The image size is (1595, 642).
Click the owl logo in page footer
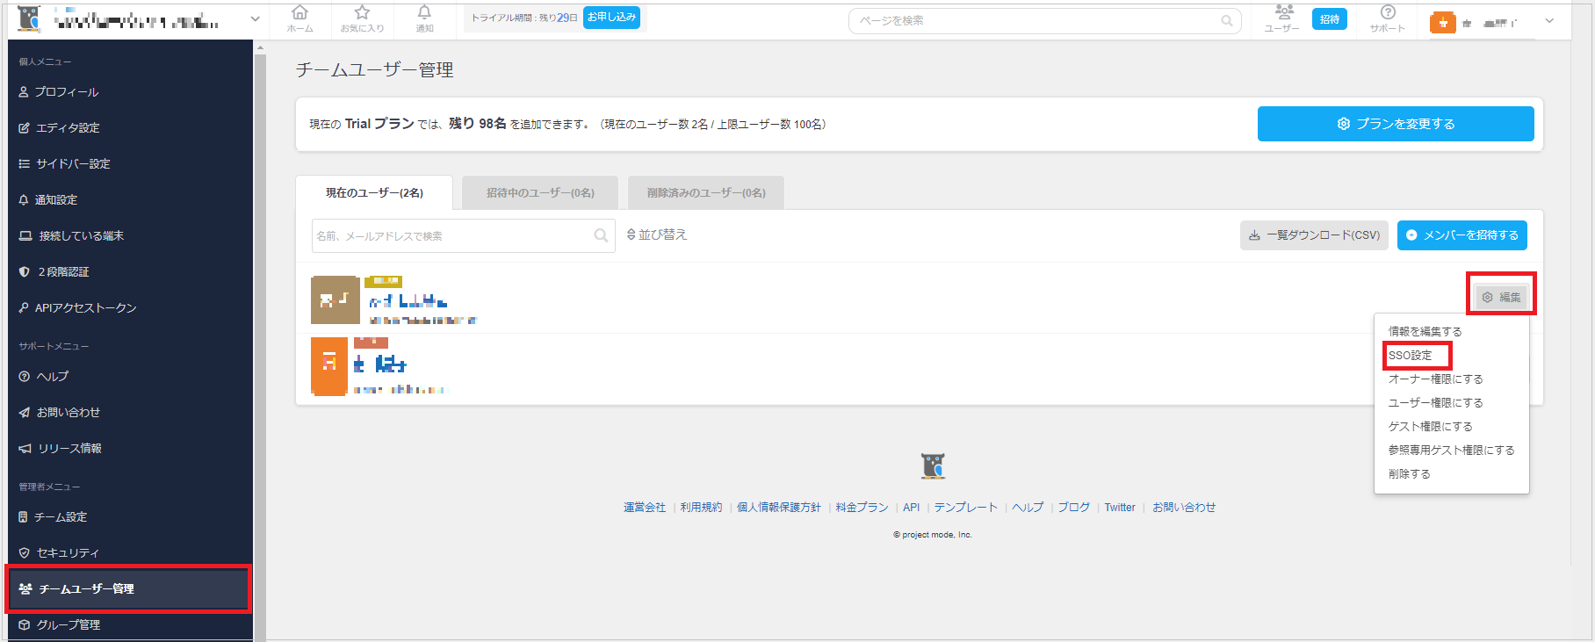(933, 465)
